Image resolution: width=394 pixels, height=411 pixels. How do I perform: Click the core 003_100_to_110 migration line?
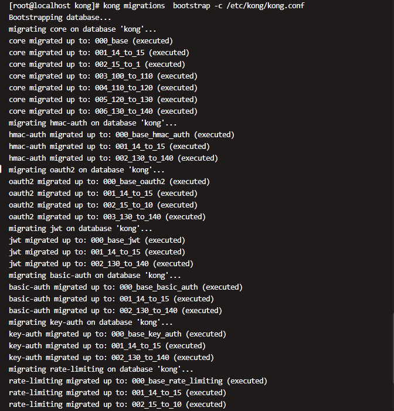(103, 76)
